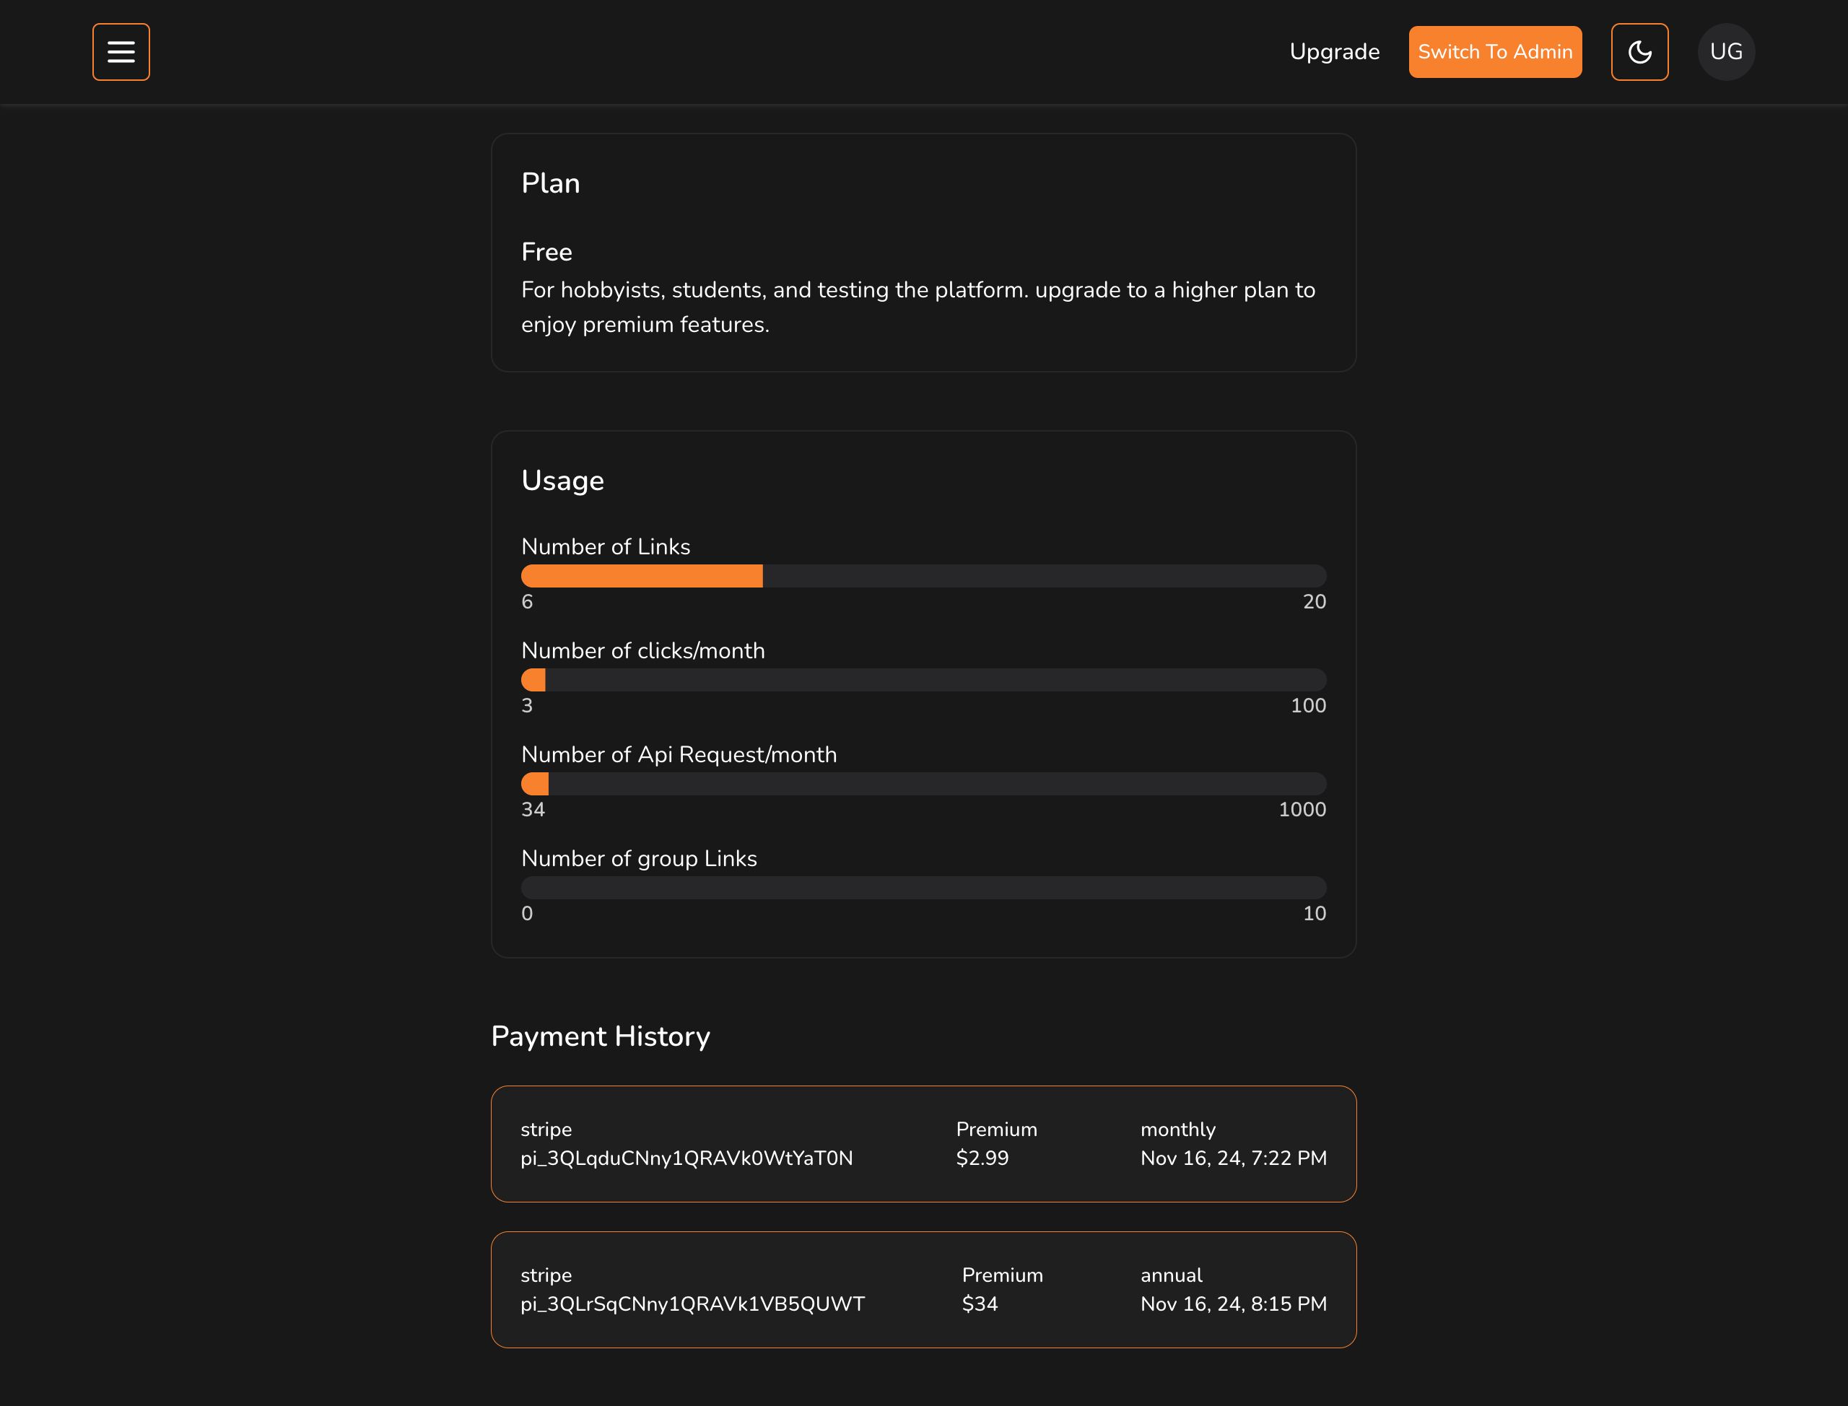Click the Usage section heading
Viewport: 1848px width, 1406px height.
click(x=562, y=481)
